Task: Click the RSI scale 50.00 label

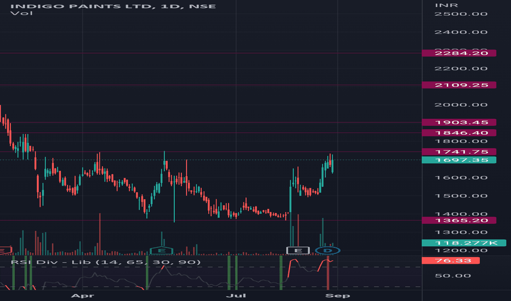Action: pos(453,276)
